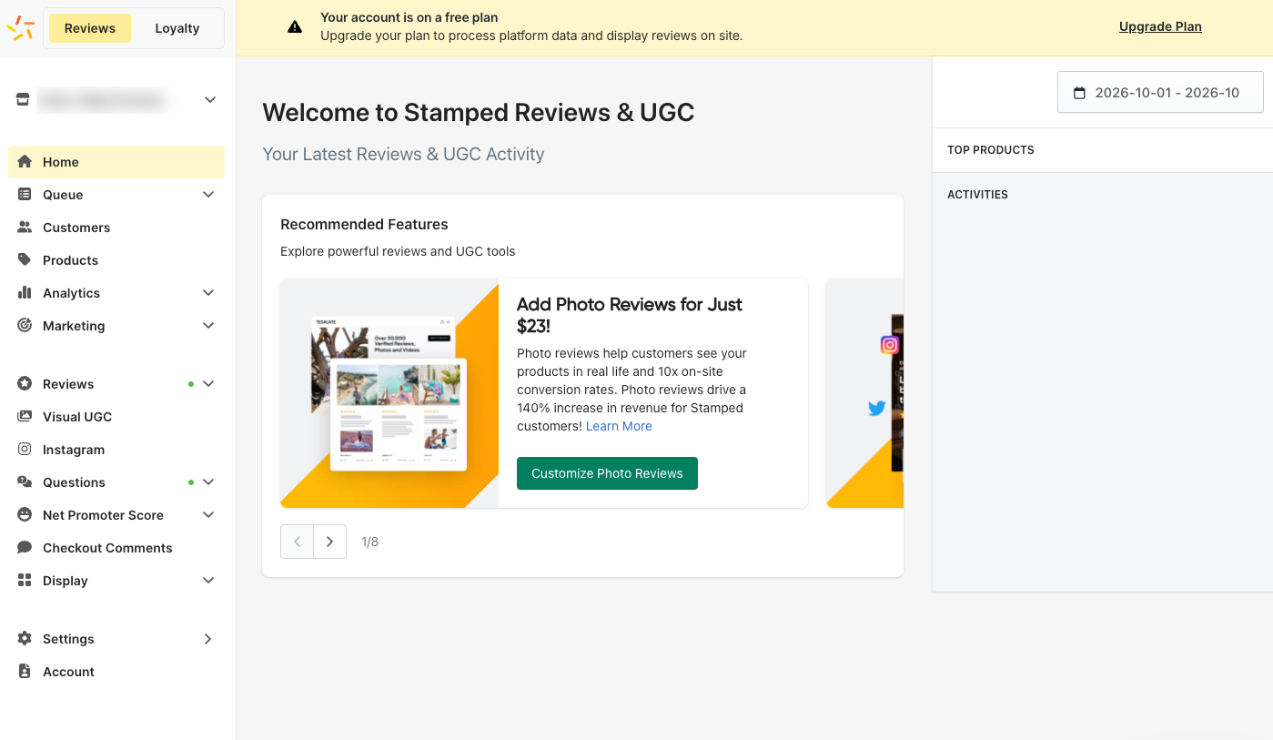
Task: Open the date range picker field
Action: [x=1160, y=93]
